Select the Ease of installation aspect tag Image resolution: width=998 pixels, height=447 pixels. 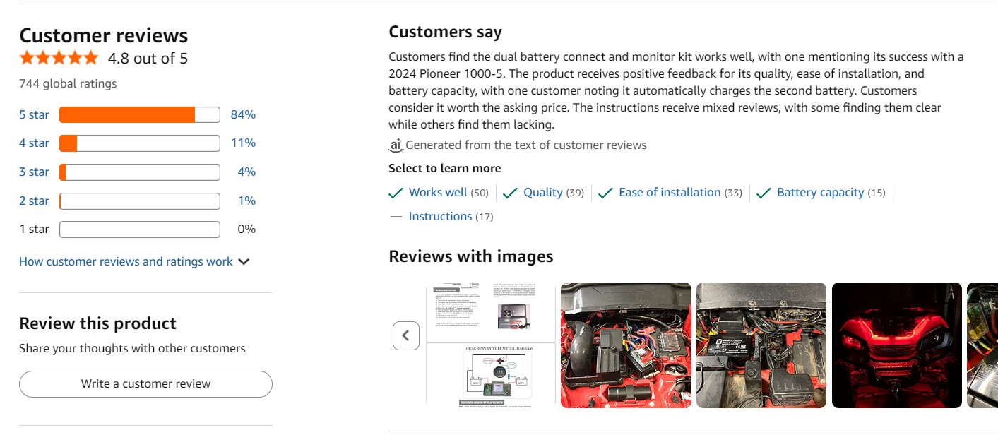coord(669,193)
